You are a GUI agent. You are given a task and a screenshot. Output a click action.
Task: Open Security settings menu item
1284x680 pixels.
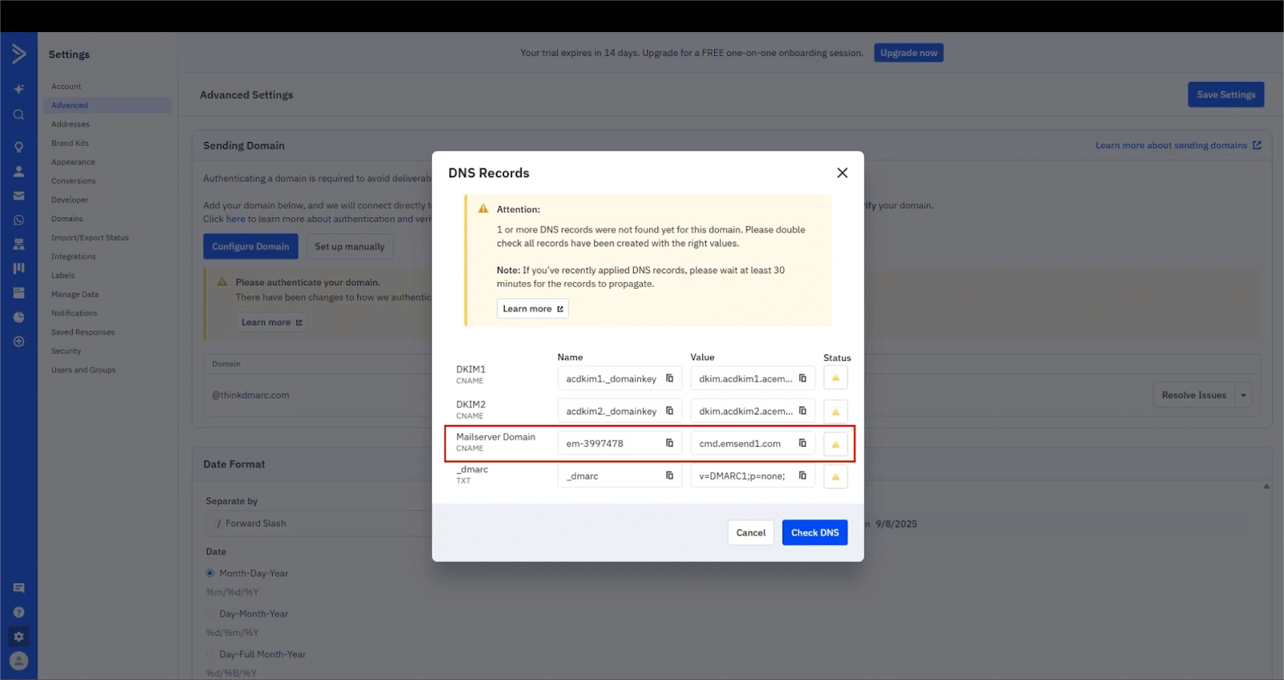coord(66,351)
